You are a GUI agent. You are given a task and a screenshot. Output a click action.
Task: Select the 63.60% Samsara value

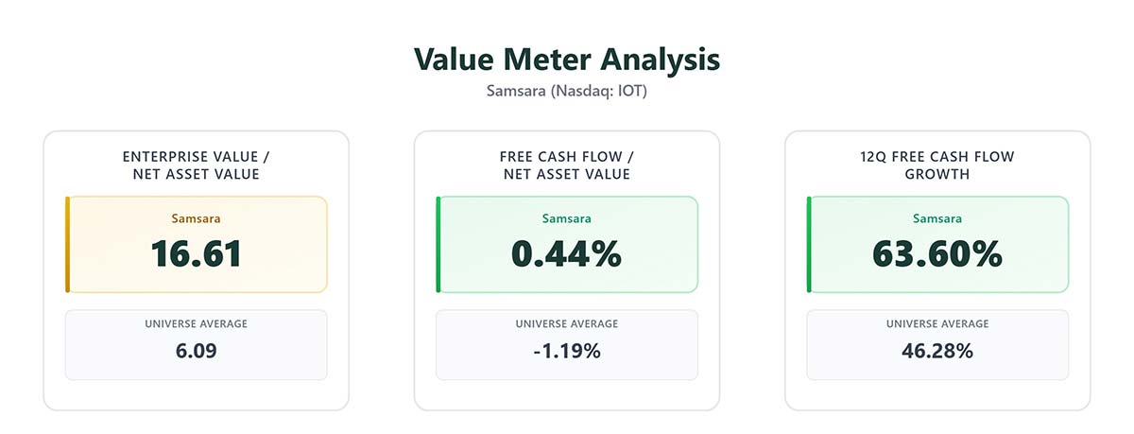coord(937,254)
